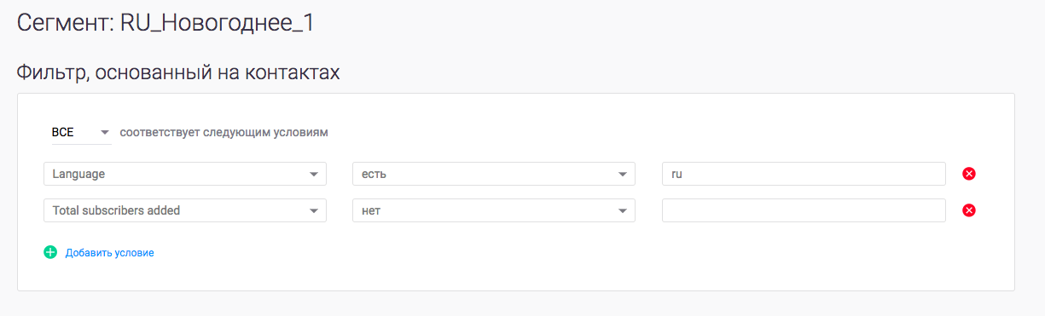Click the arrow in the есть box
1045x316 pixels.
pos(622,175)
